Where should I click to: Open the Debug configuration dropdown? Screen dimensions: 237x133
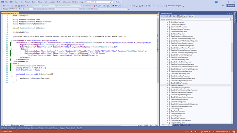[38, 6]
